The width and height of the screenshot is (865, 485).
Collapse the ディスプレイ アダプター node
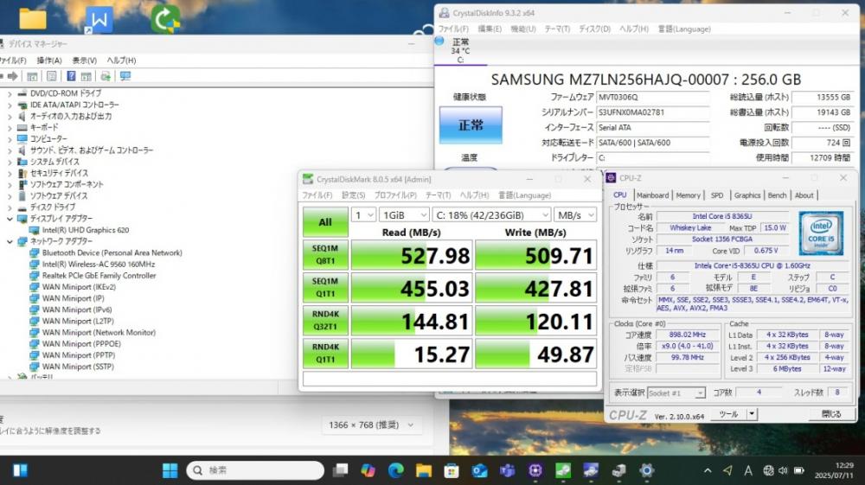[x=10, y=219]
